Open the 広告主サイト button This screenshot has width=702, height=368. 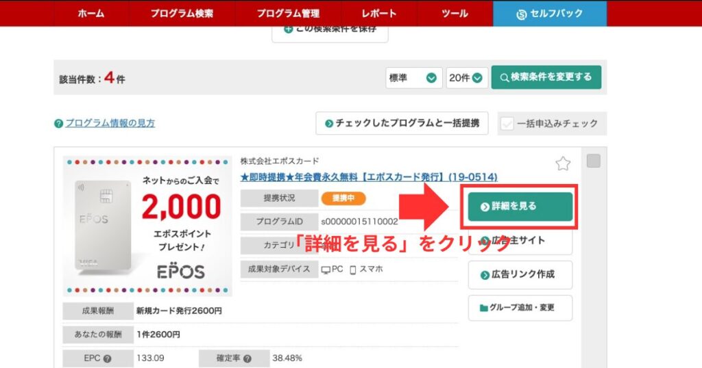click(520, 241)
